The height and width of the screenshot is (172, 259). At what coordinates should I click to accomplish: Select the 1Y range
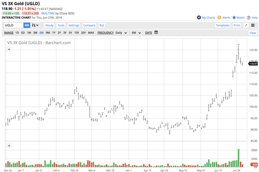point(54,33)
